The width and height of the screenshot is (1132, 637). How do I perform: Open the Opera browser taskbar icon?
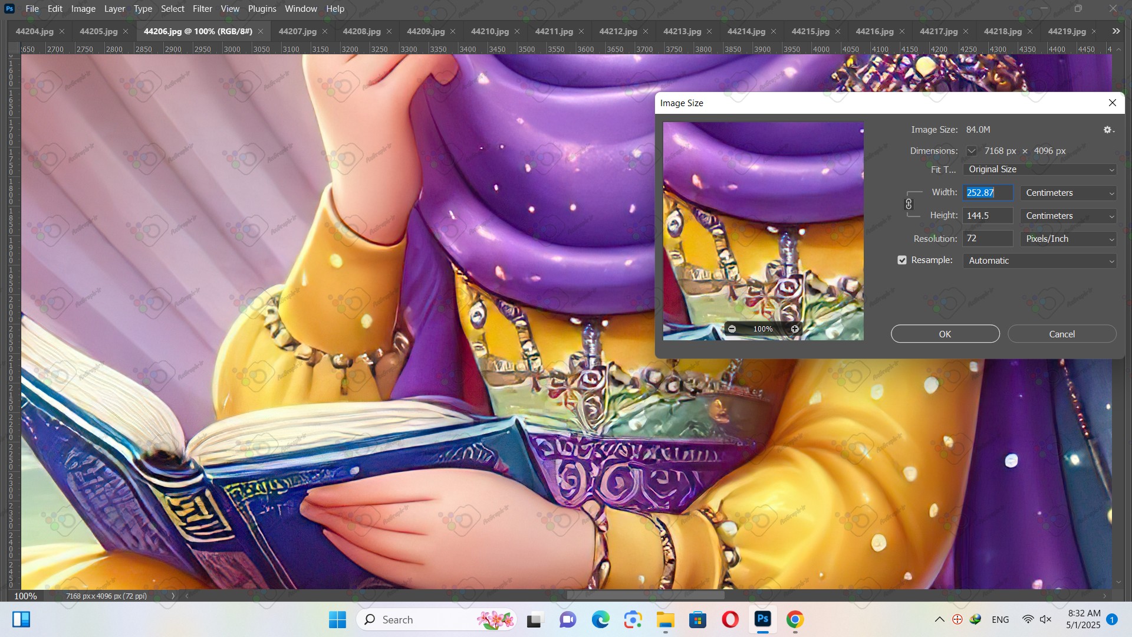(730, 619)
